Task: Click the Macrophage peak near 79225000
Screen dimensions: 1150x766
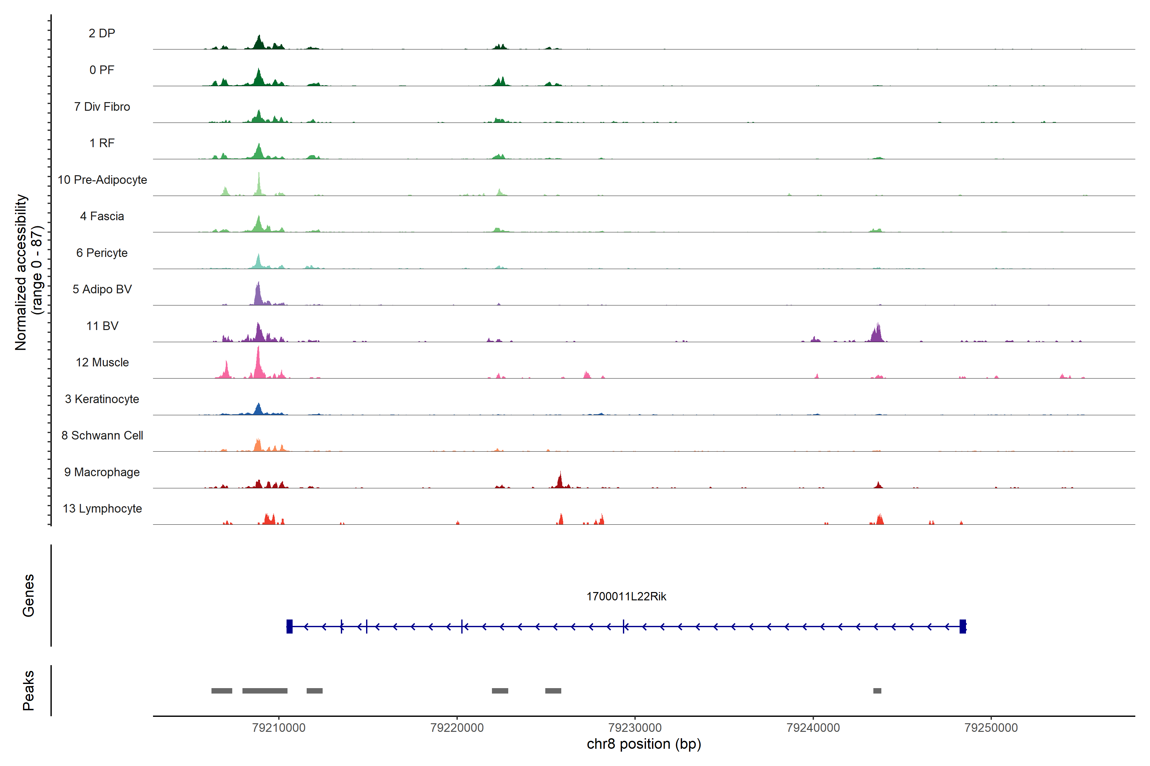Action: (560, 482)
